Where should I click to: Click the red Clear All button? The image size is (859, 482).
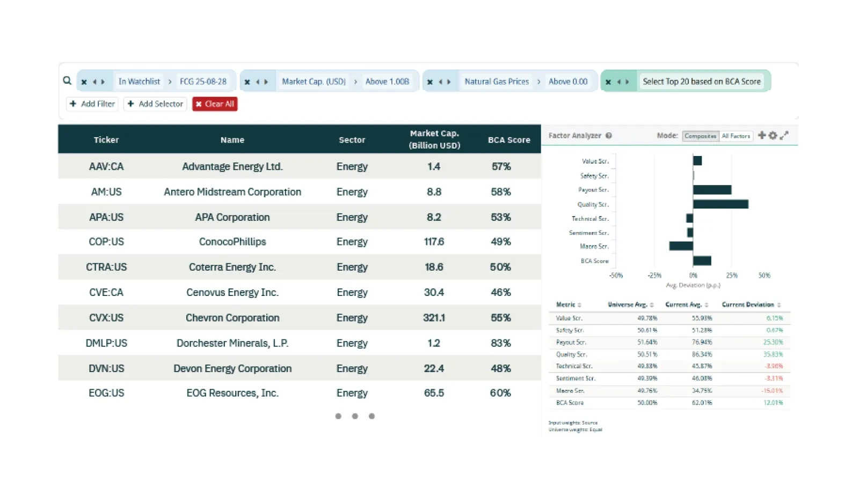[x=215, y=104]
